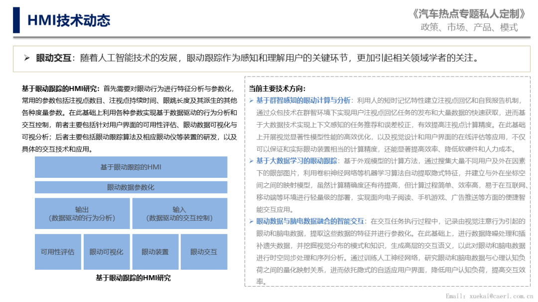Viewport: 538px width, 302px height.
Task: Click arrow bullet beside 基于群智感知的眼动计算与分析
Action: click(x=251, y=100)
